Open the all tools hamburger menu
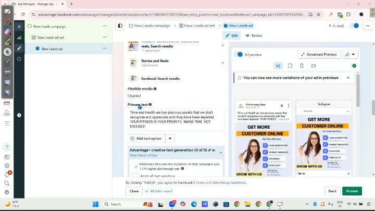 point(7,123)
